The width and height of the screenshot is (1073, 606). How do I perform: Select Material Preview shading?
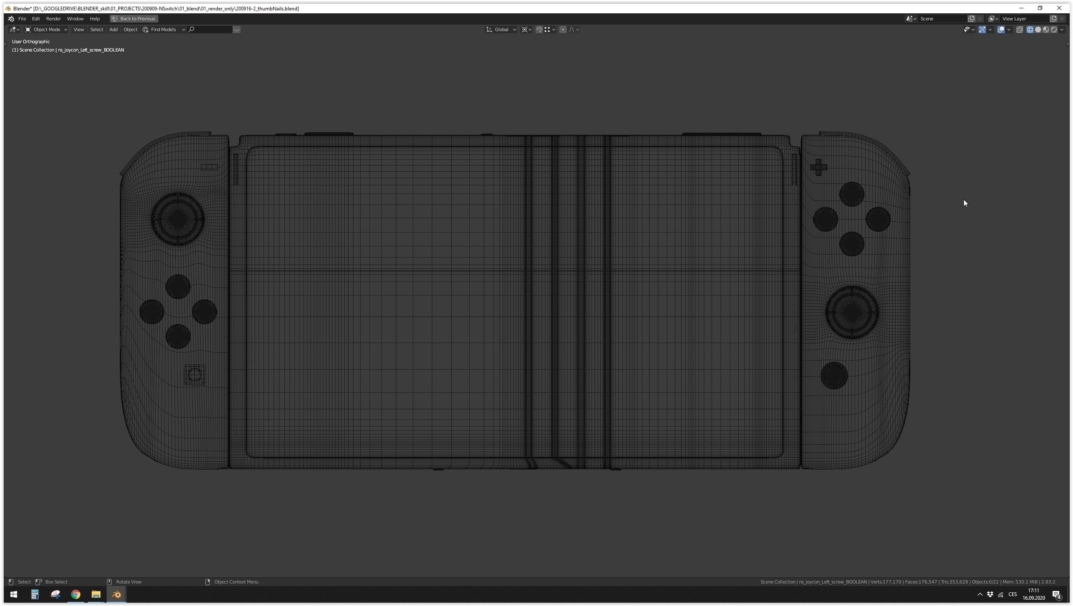pyautogui.click(x=1046, y=30)
